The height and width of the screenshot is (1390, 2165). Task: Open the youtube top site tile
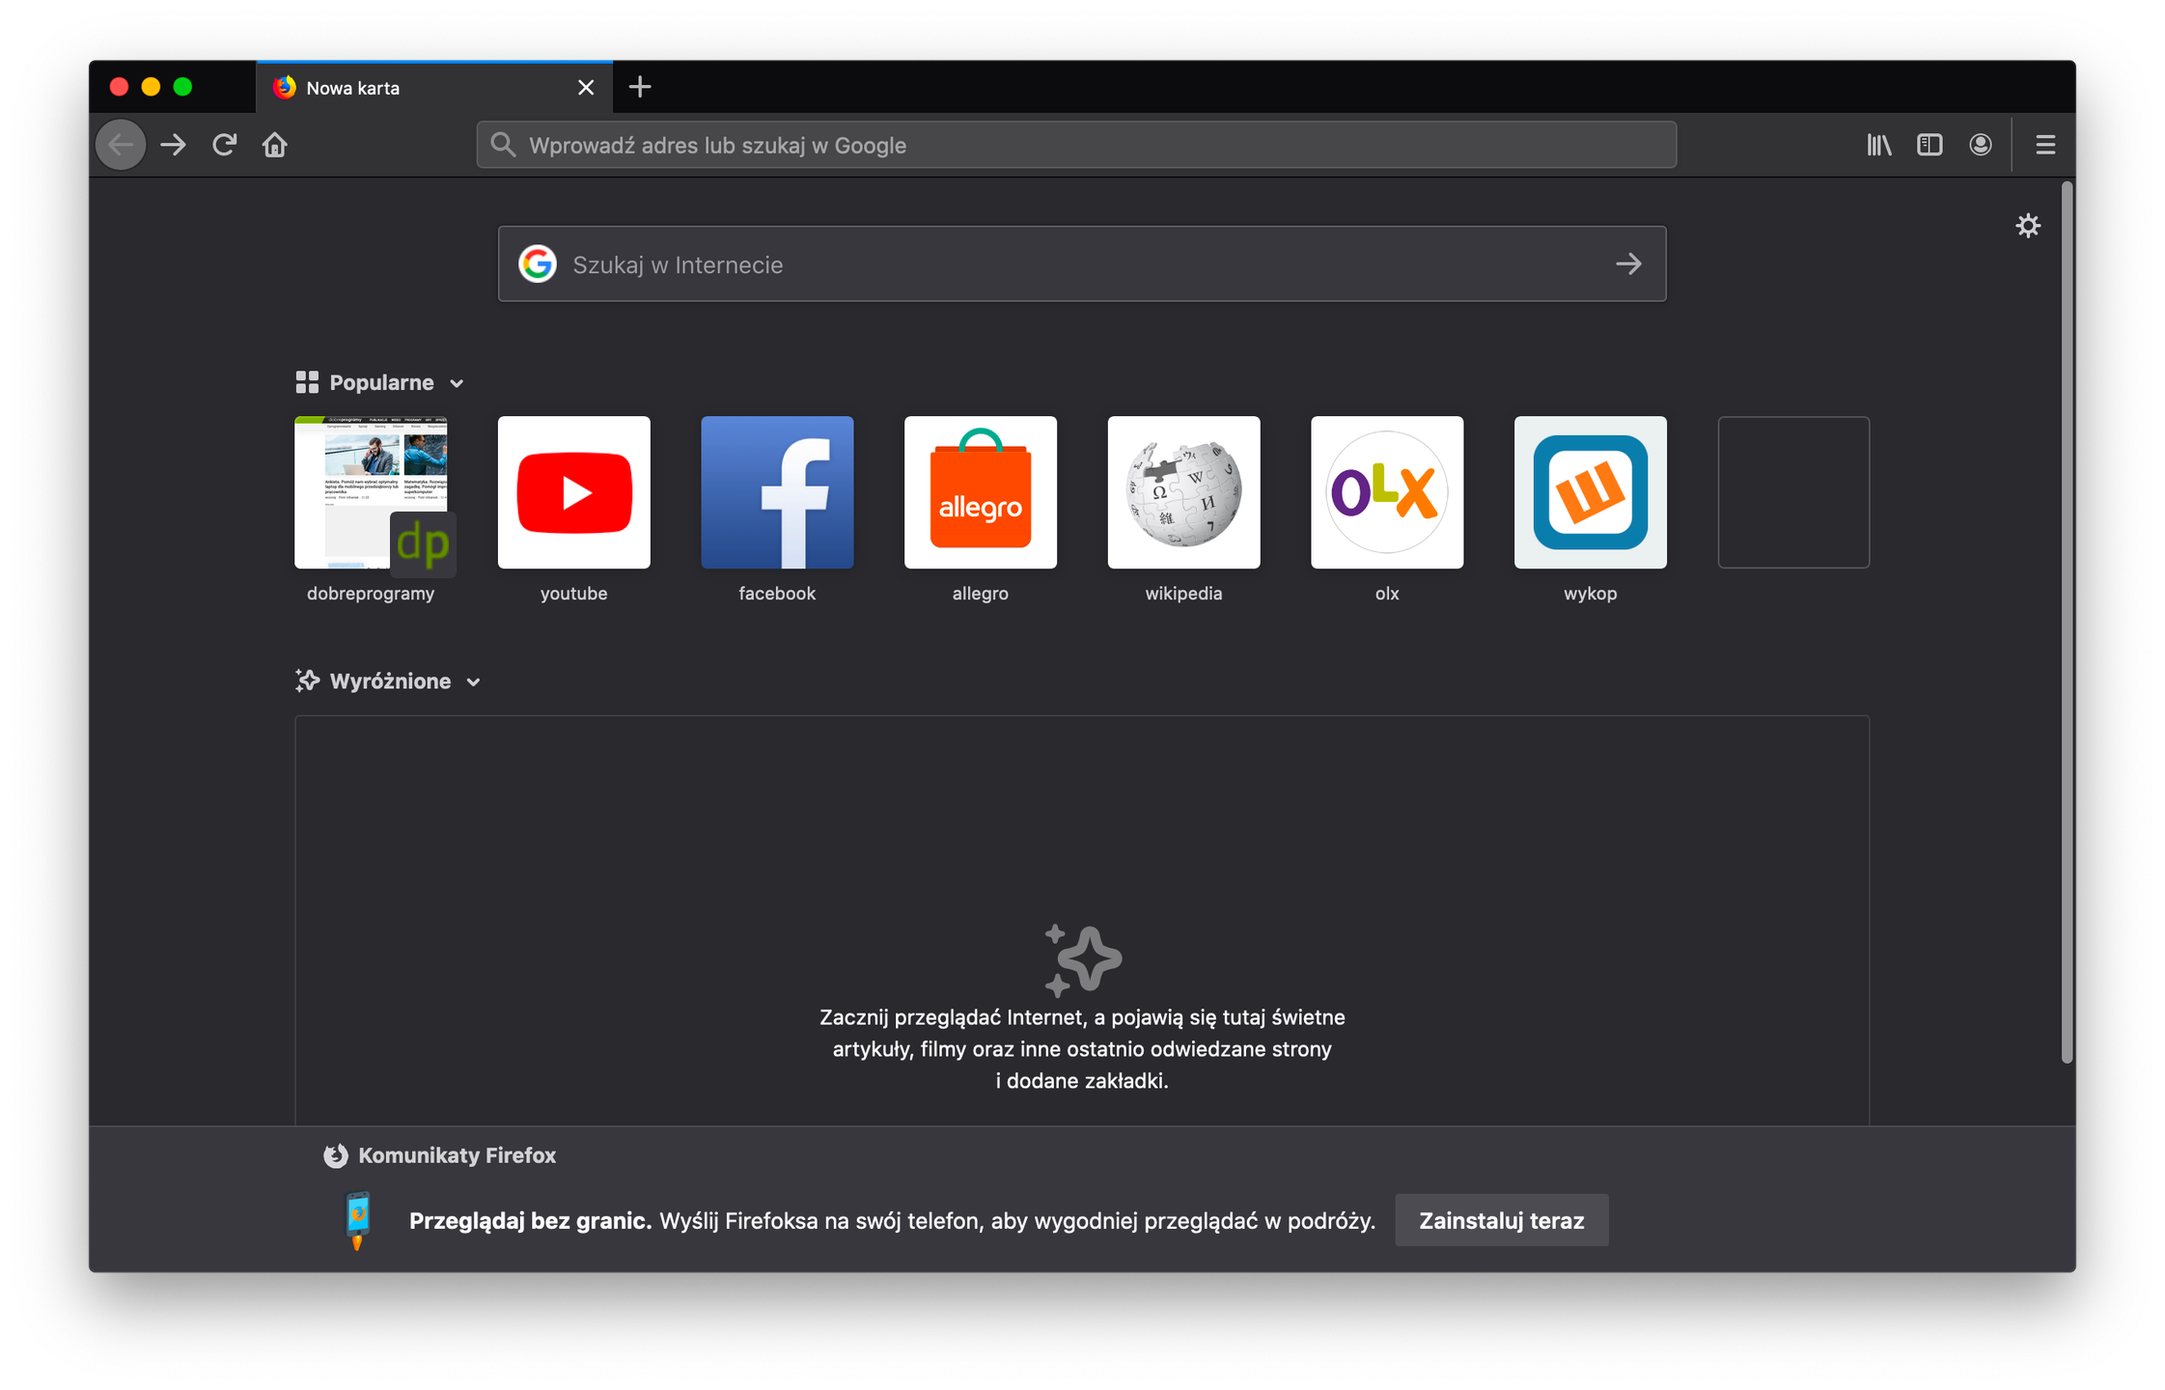tap(573, 492)
